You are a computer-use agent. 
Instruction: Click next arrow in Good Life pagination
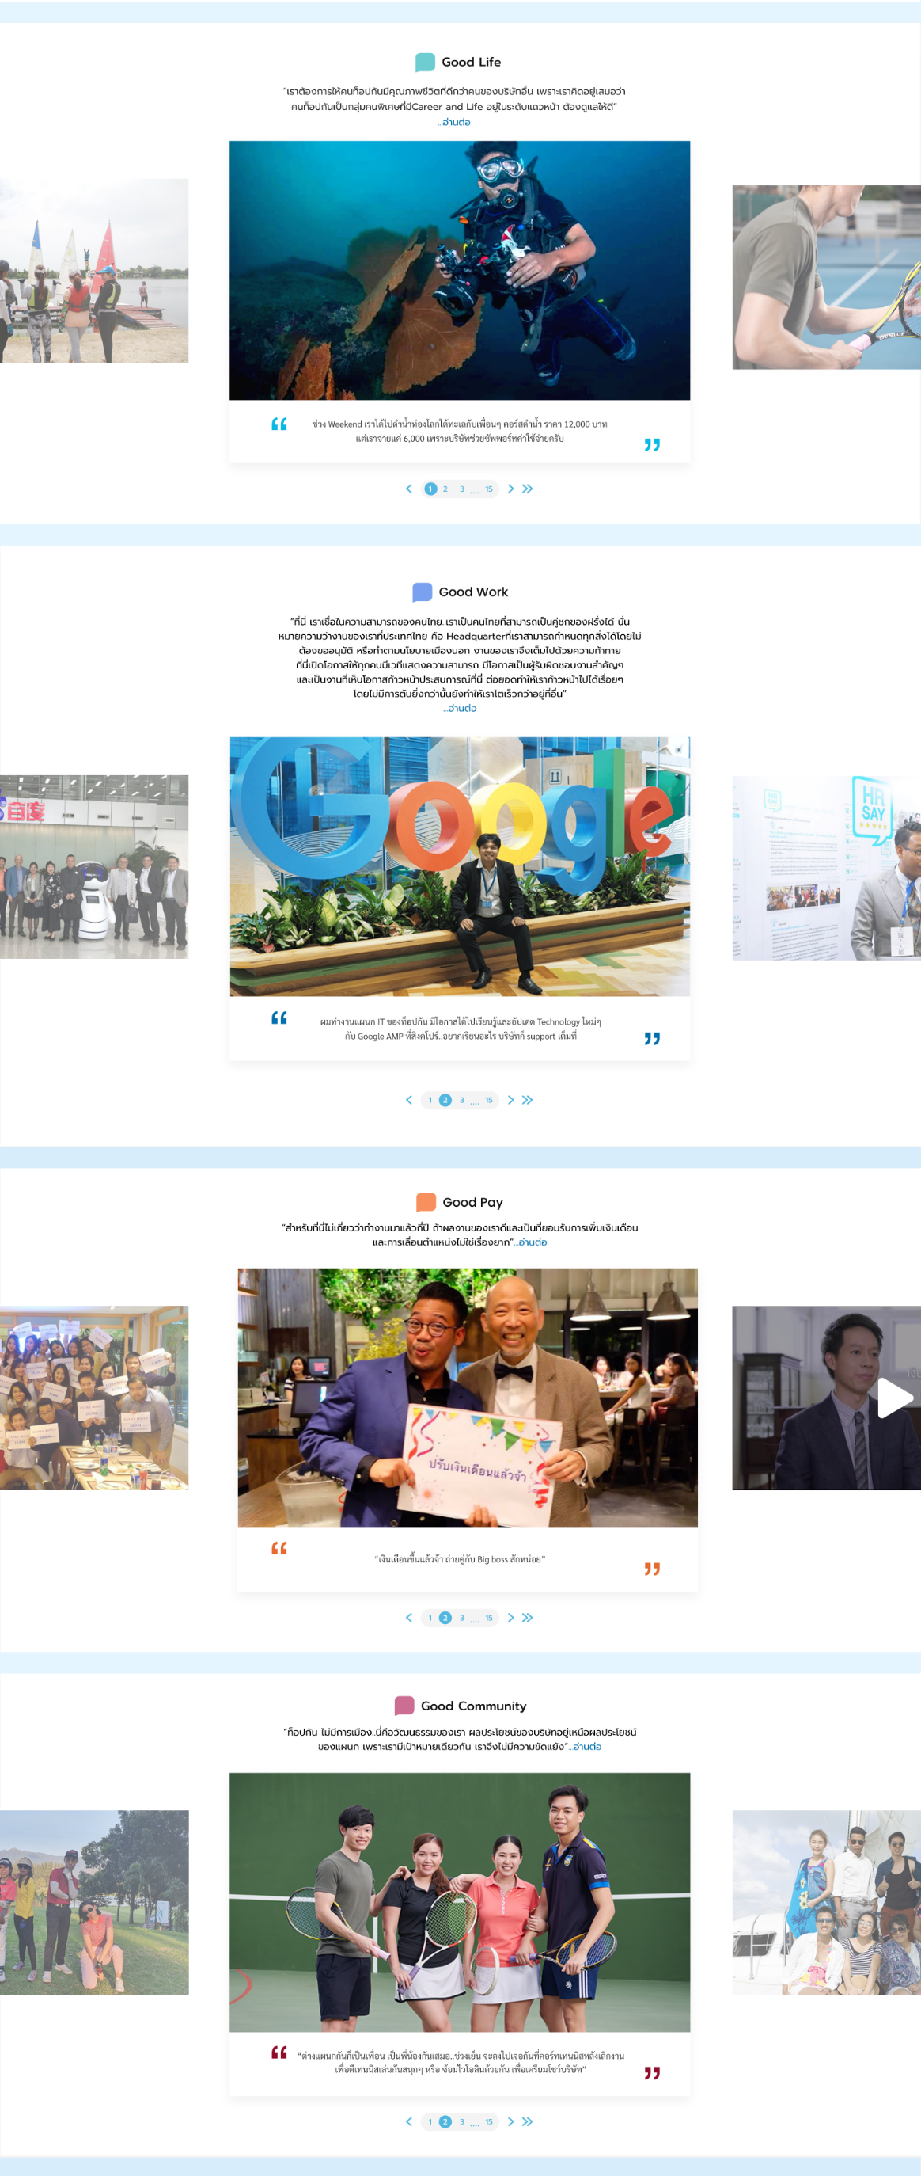pyautogui.click(x=510, y=489)
